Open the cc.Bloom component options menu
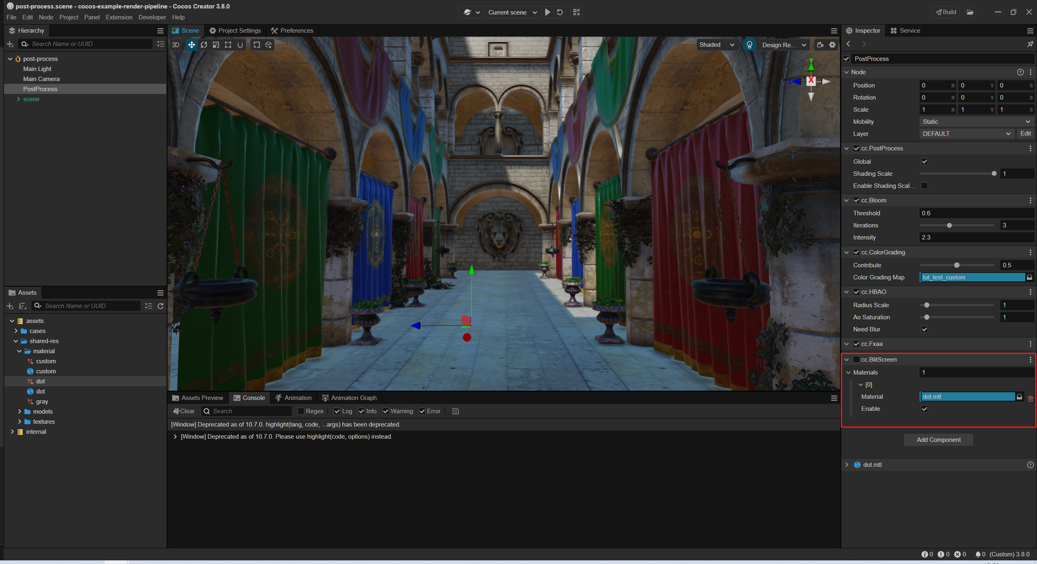 pos(1030,201)
